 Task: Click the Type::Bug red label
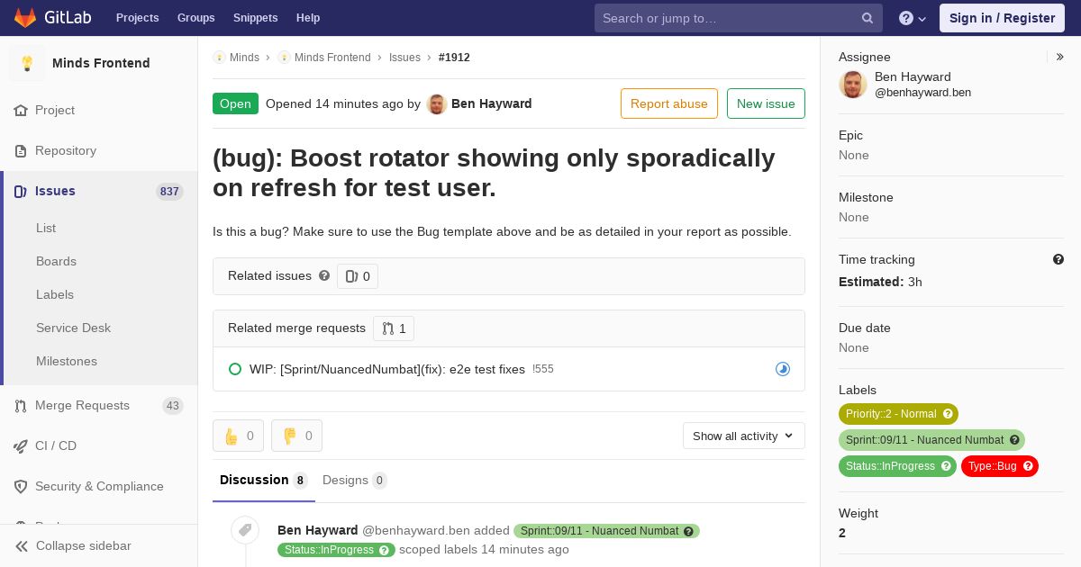tap(992, 466)
